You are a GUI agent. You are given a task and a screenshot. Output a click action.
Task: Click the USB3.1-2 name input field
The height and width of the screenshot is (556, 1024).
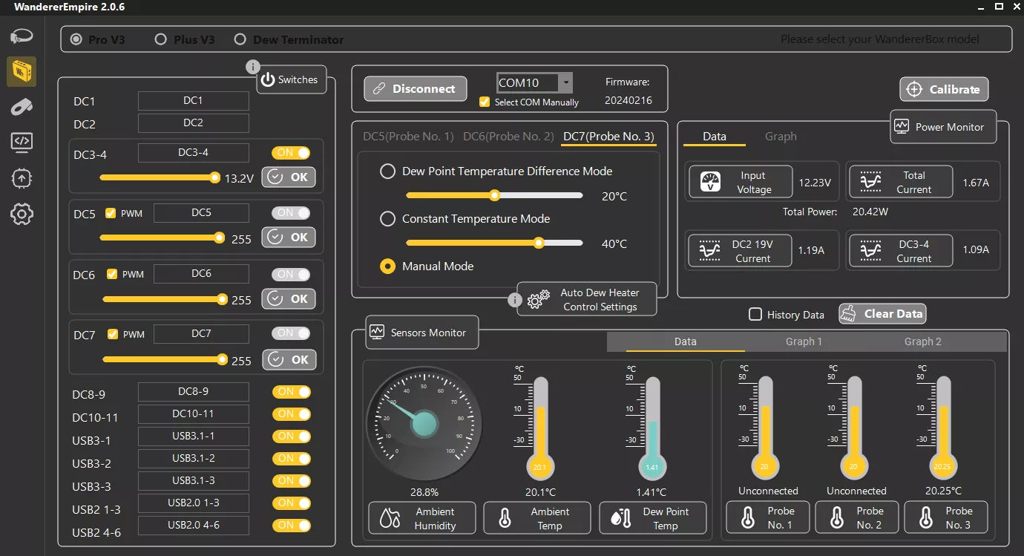coord(193,458)
